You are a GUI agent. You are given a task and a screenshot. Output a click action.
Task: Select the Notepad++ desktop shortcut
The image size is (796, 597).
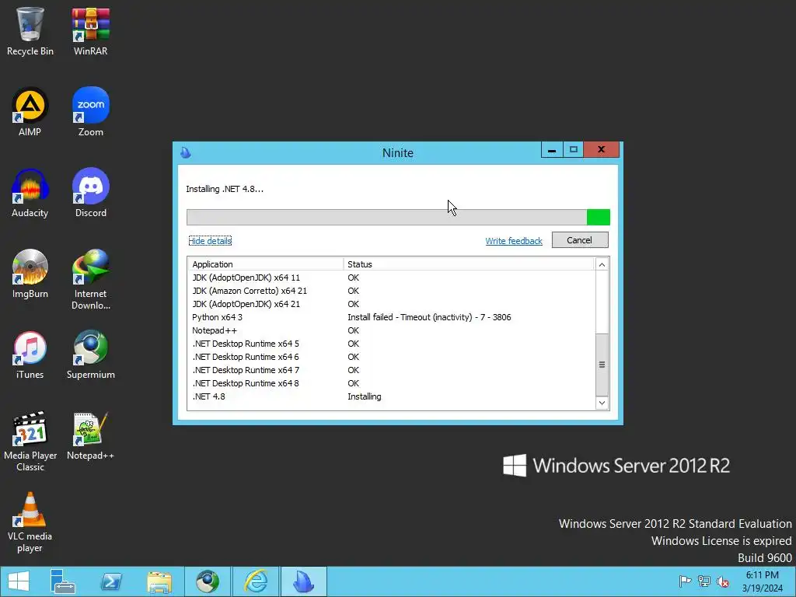tap(90, 436)
